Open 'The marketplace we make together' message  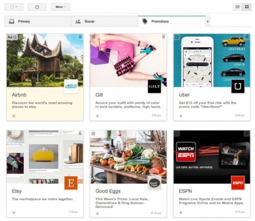42,199
